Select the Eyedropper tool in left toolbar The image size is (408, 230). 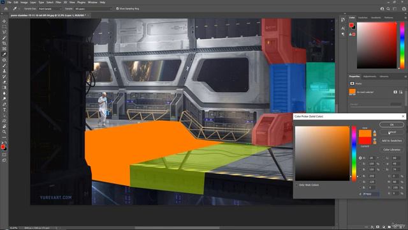tap(4, 54)
